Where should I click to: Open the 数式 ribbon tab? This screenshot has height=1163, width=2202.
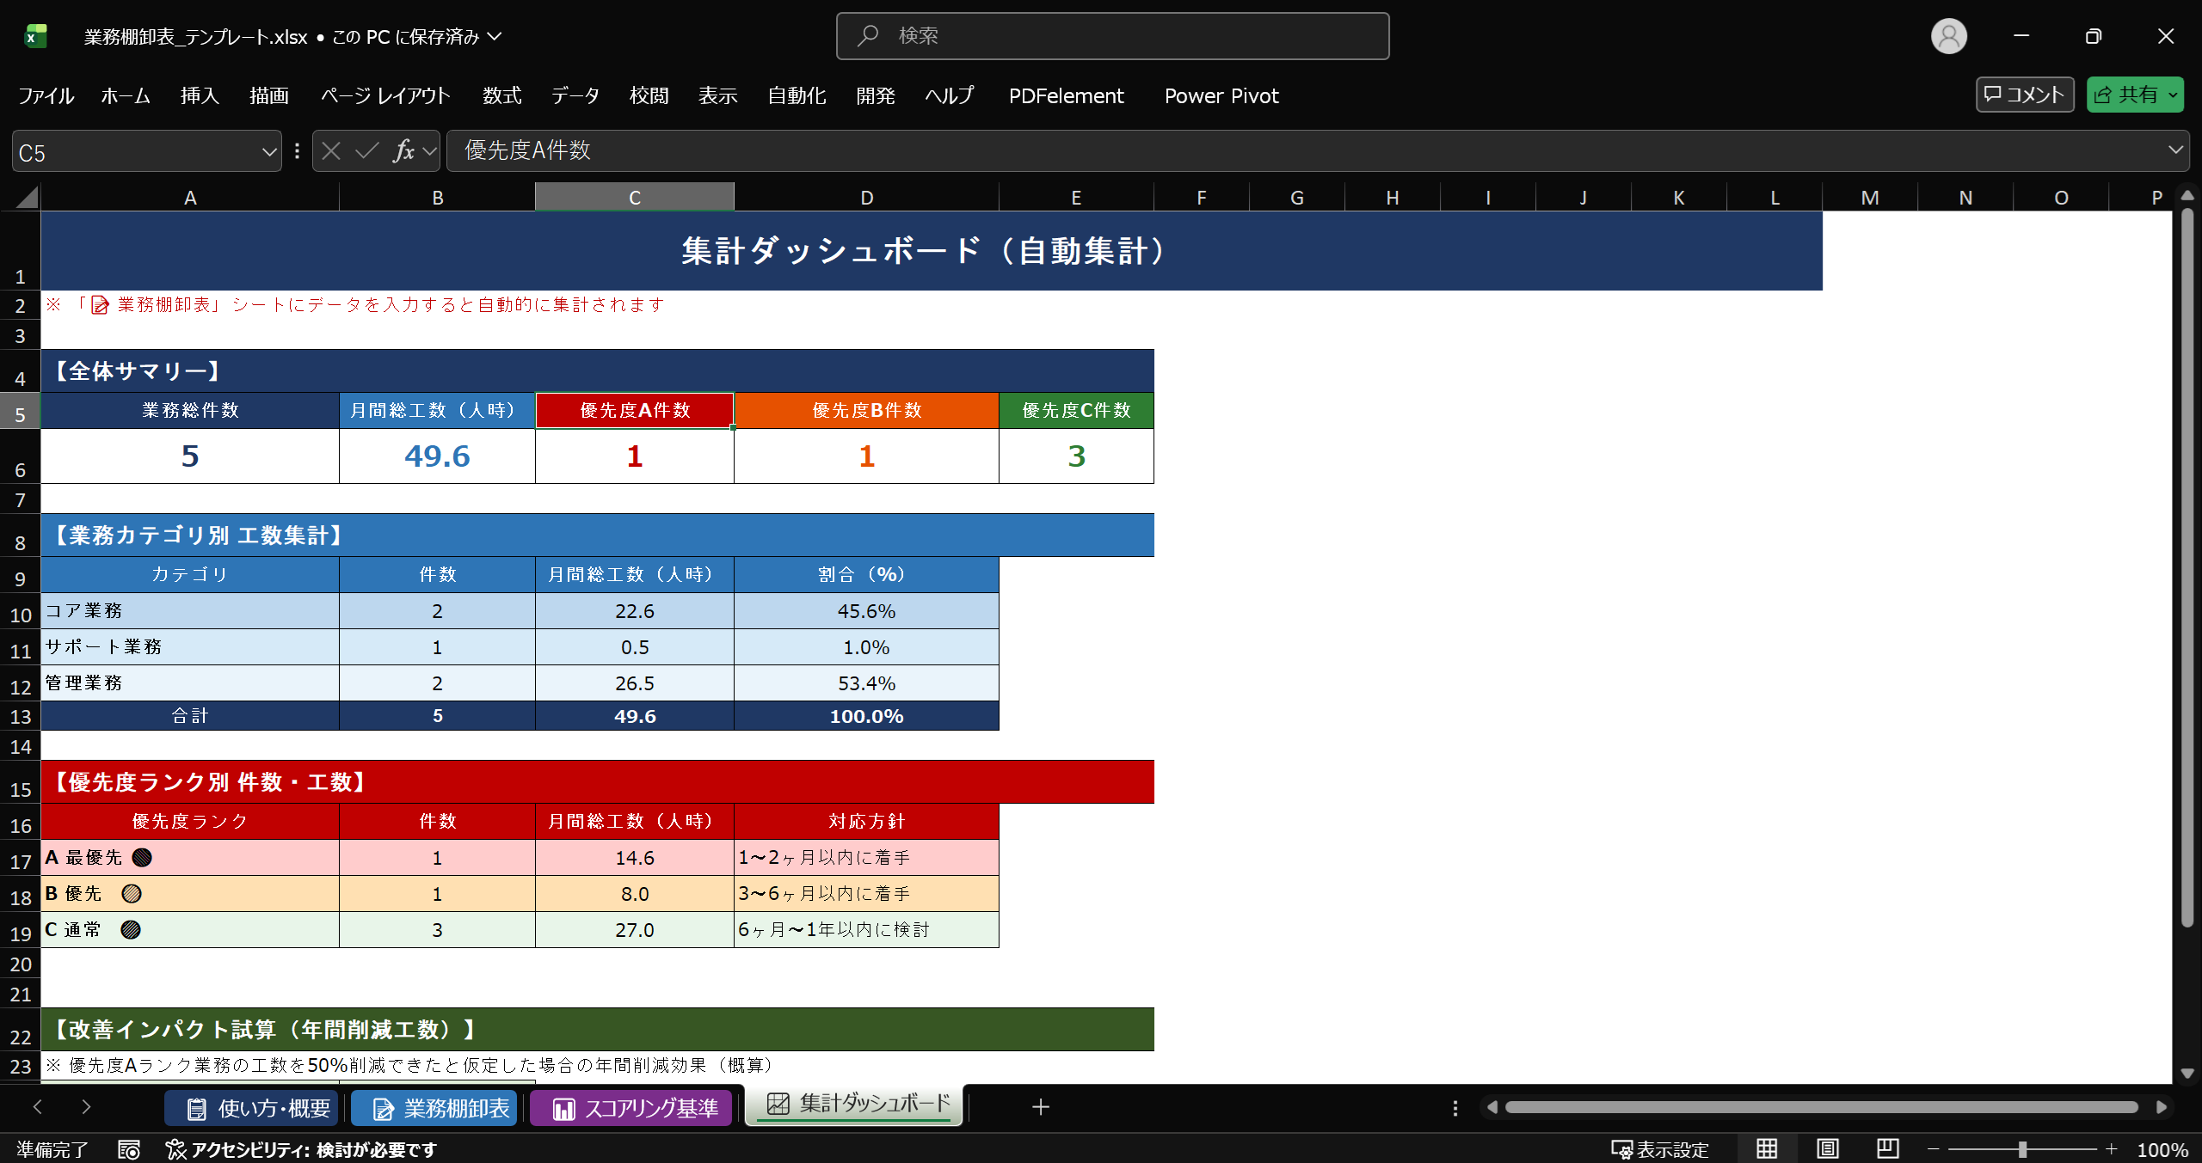click(x=501, y=95)
